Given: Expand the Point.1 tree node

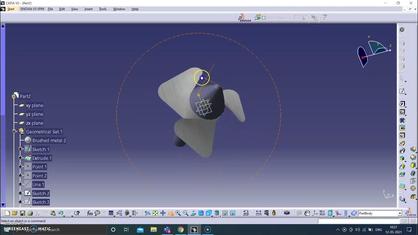Looking at the screenshot, I should (20, 167).
